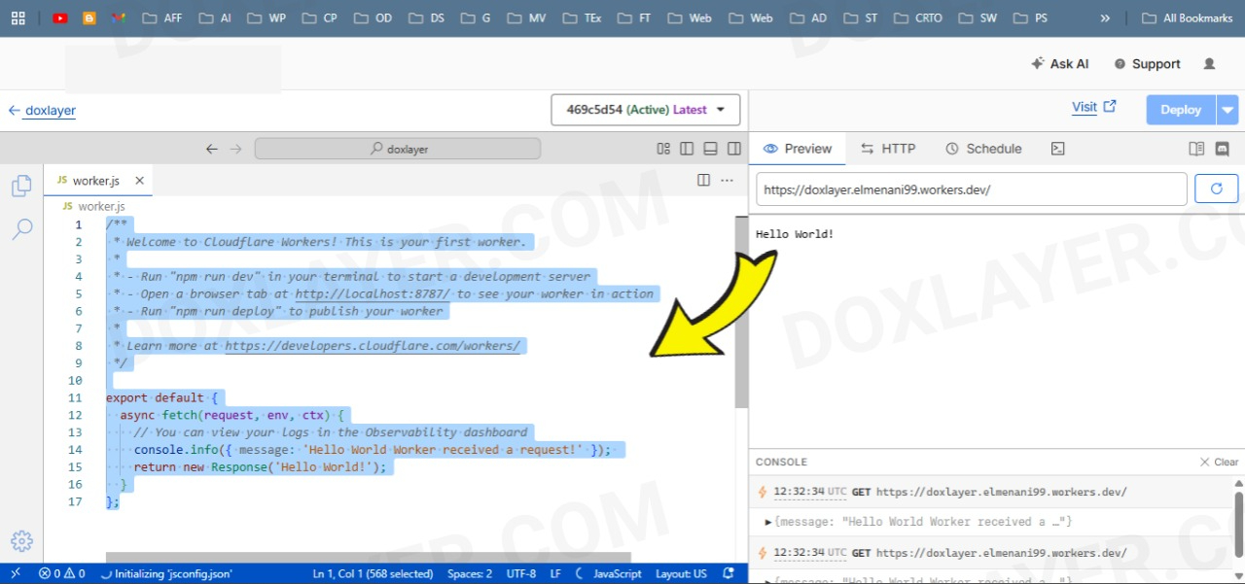Click the remote window icon in status bar
Viewport: 1245px width, 584px height.
click(x=15, y=573)
